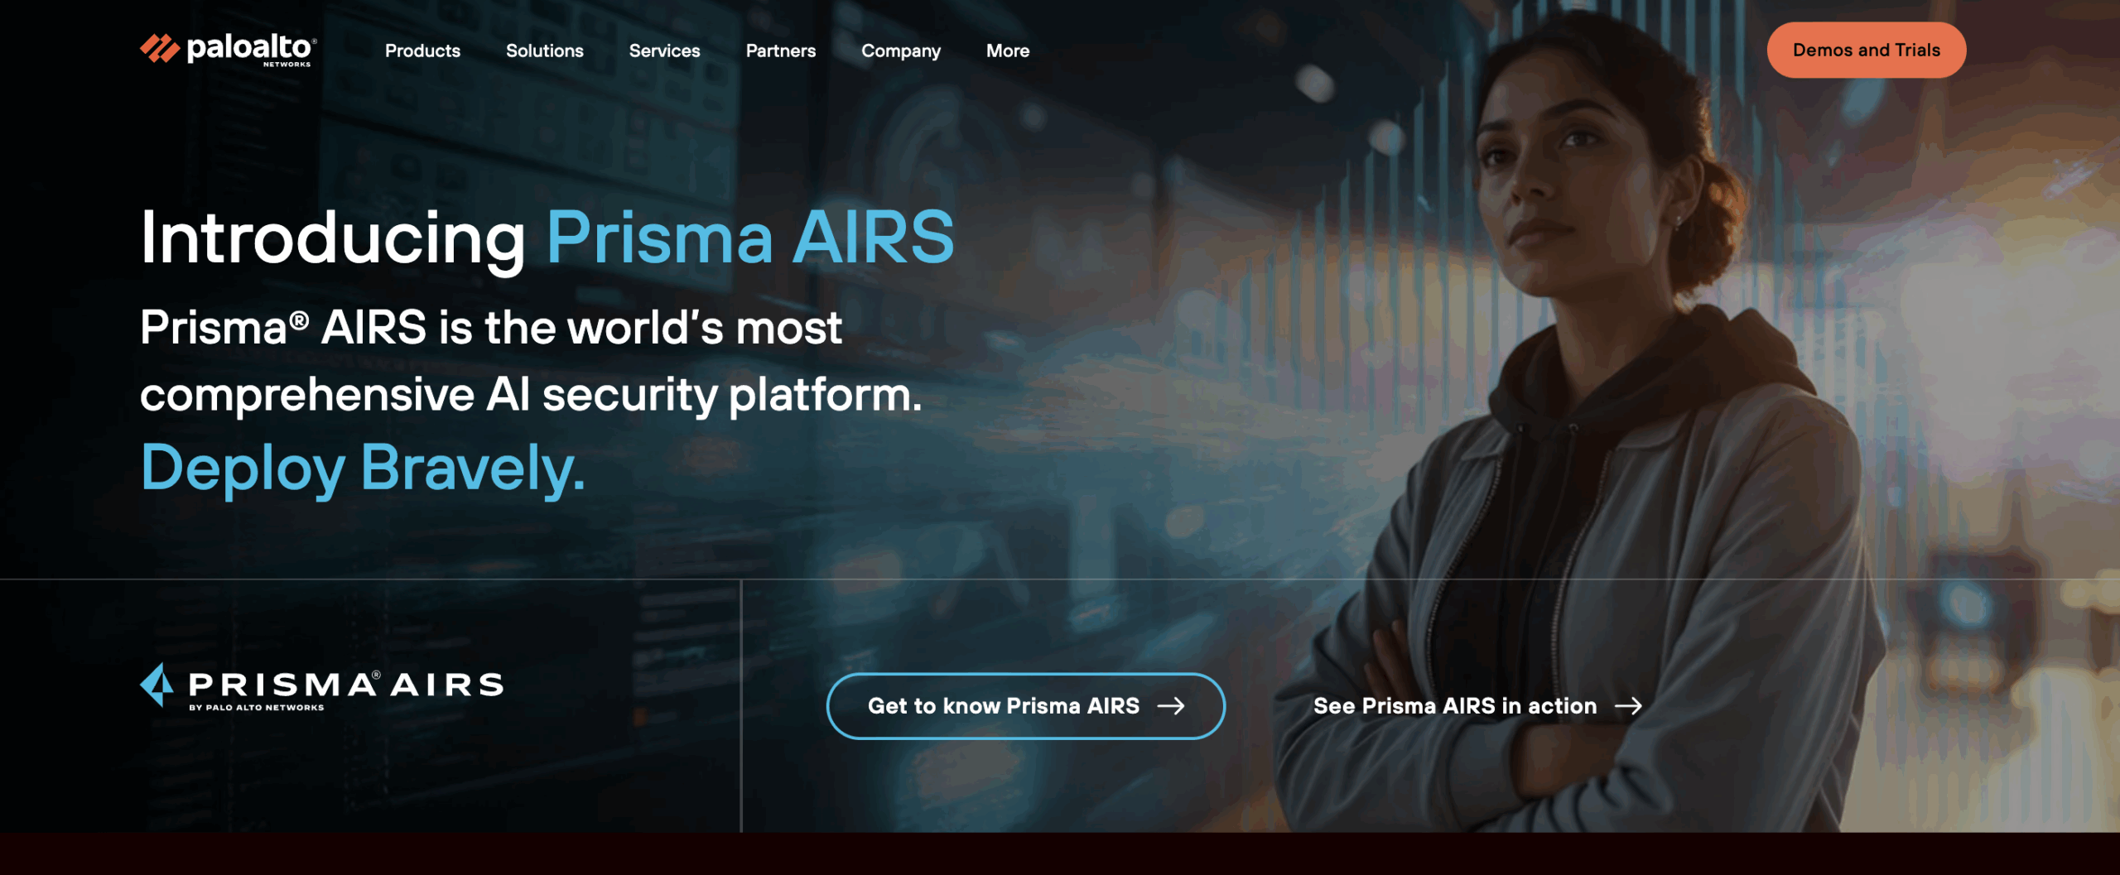The image size is (2120, 875).
Task: Click Get to know Prisma AIRS button
Action: click(x=1026, y=705)
